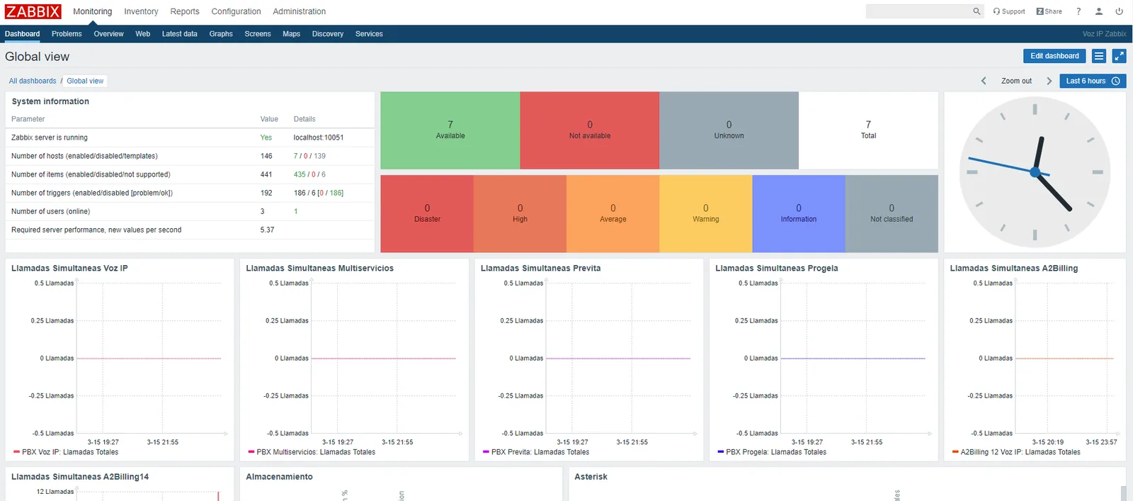
Task: Click 'System information' widget title
Action: (50, 101)
